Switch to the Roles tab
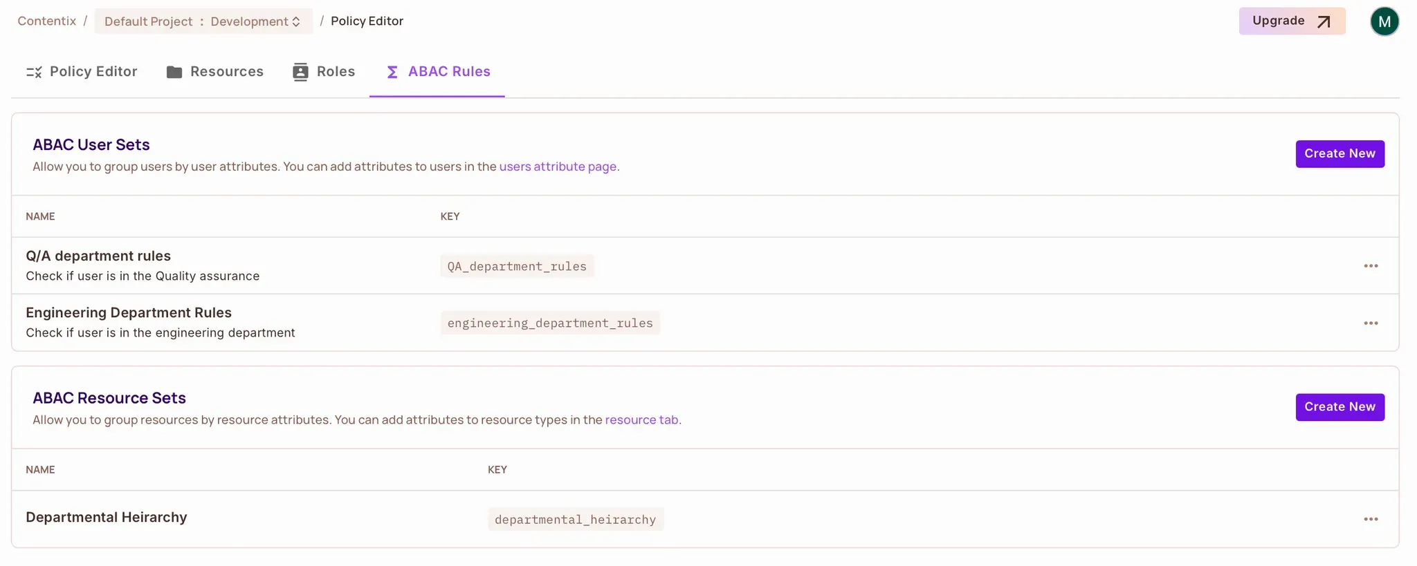 (336, 72)
